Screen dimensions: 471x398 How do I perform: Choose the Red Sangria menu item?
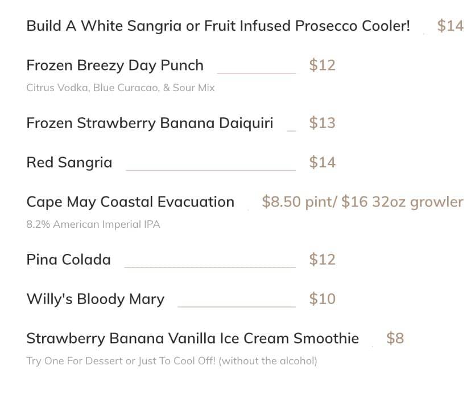69,163
